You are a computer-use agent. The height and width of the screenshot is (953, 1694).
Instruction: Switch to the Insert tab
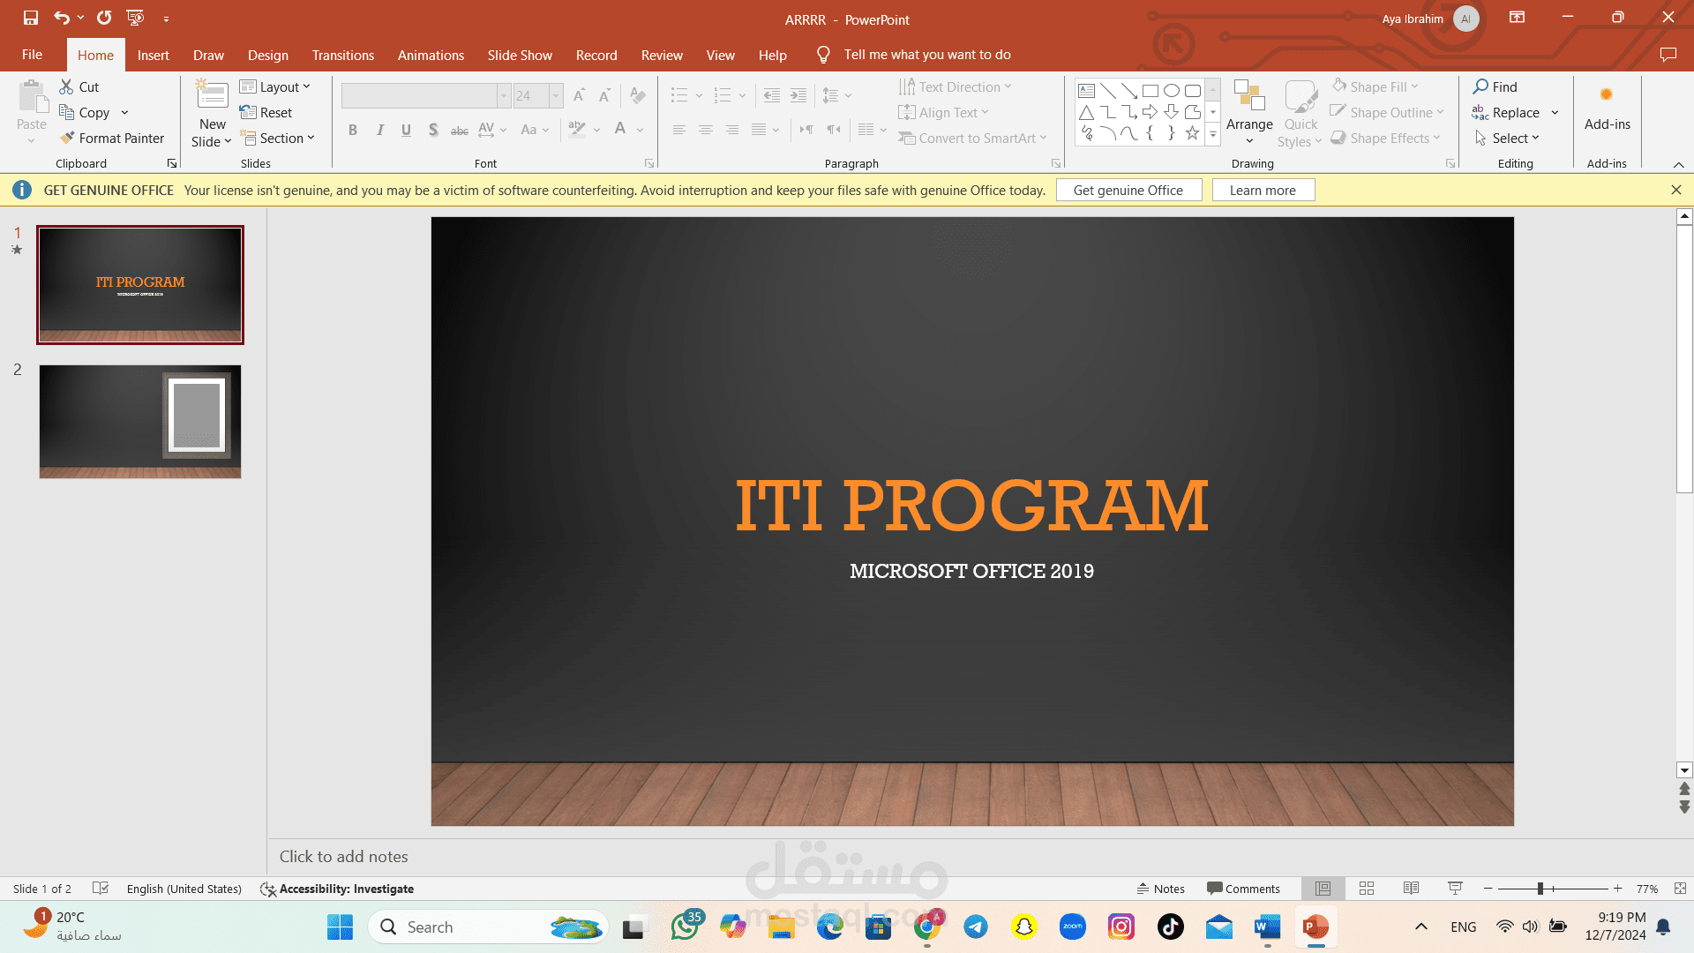153,55
